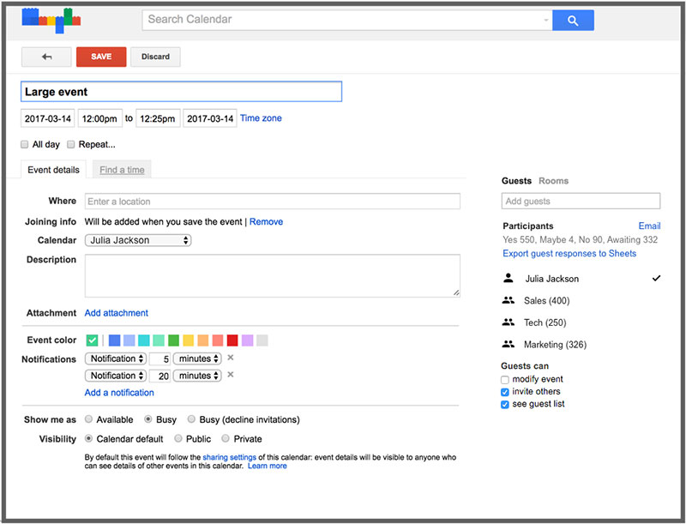686x524 pixels.
Task: Remove the 5 minutes notification with its × icon
Action: (228, 358)
